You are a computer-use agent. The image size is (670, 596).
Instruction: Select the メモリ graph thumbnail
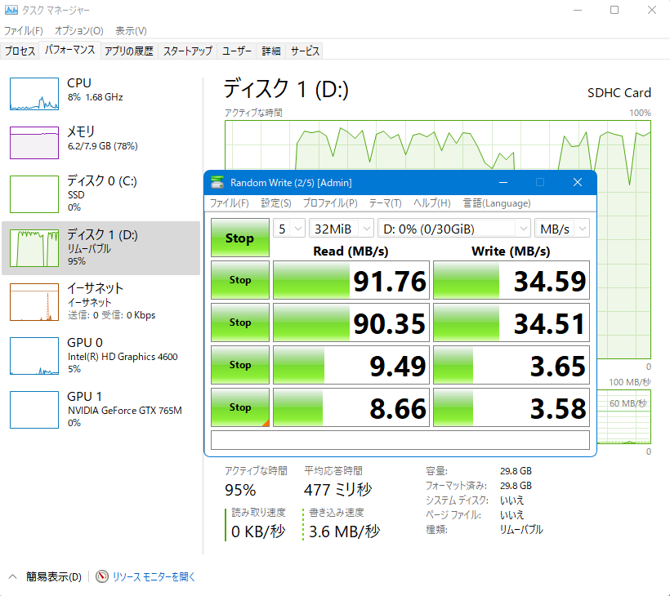(x=34, y=143)
